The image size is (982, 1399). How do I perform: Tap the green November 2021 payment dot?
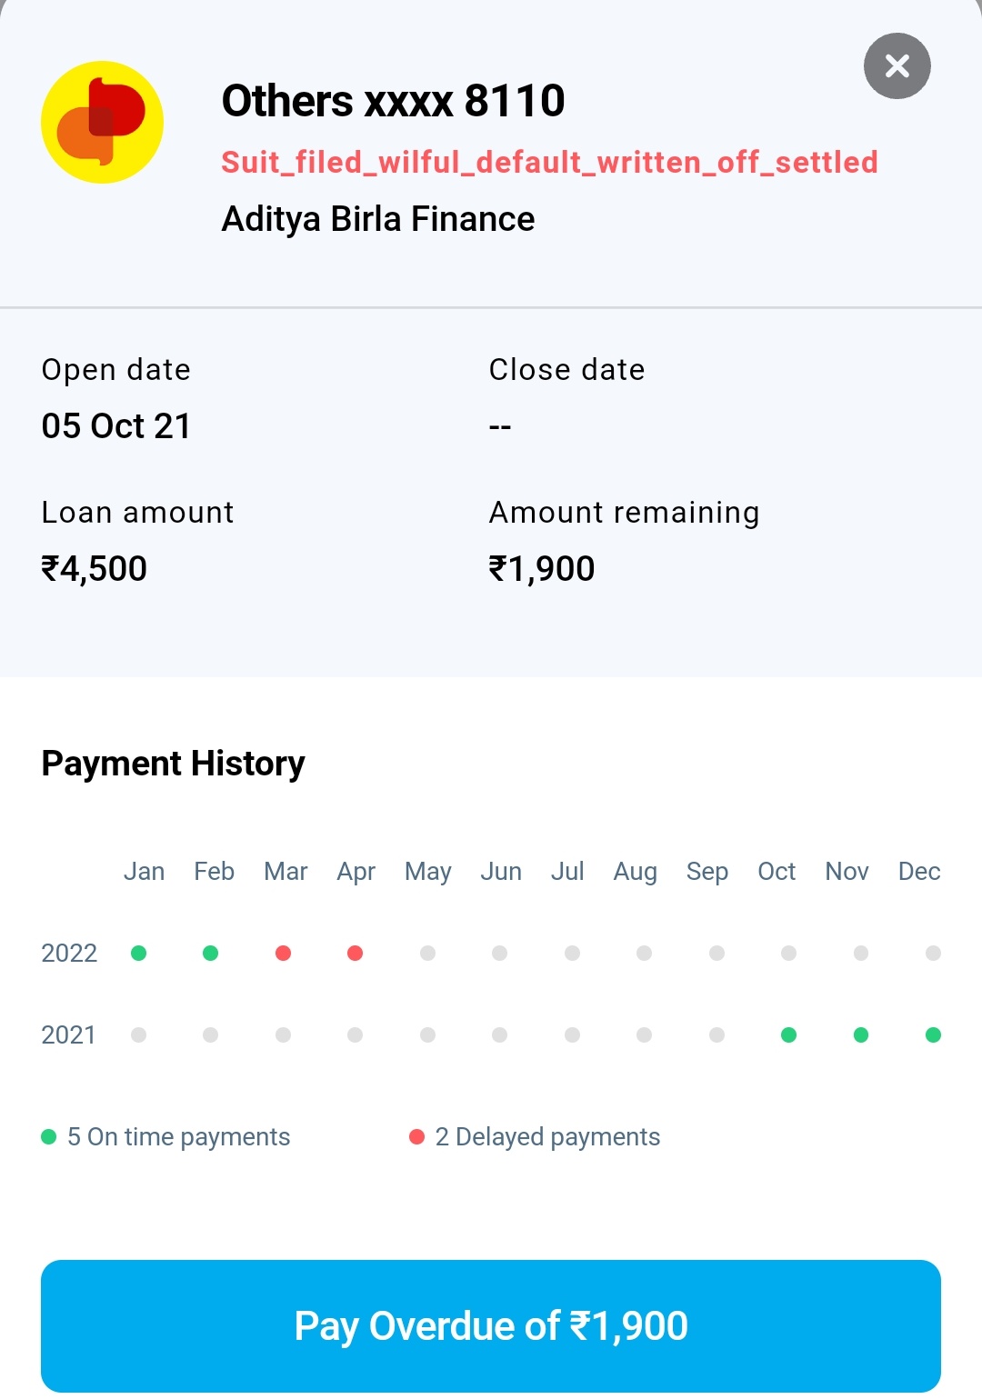[x=861, y=1034]
